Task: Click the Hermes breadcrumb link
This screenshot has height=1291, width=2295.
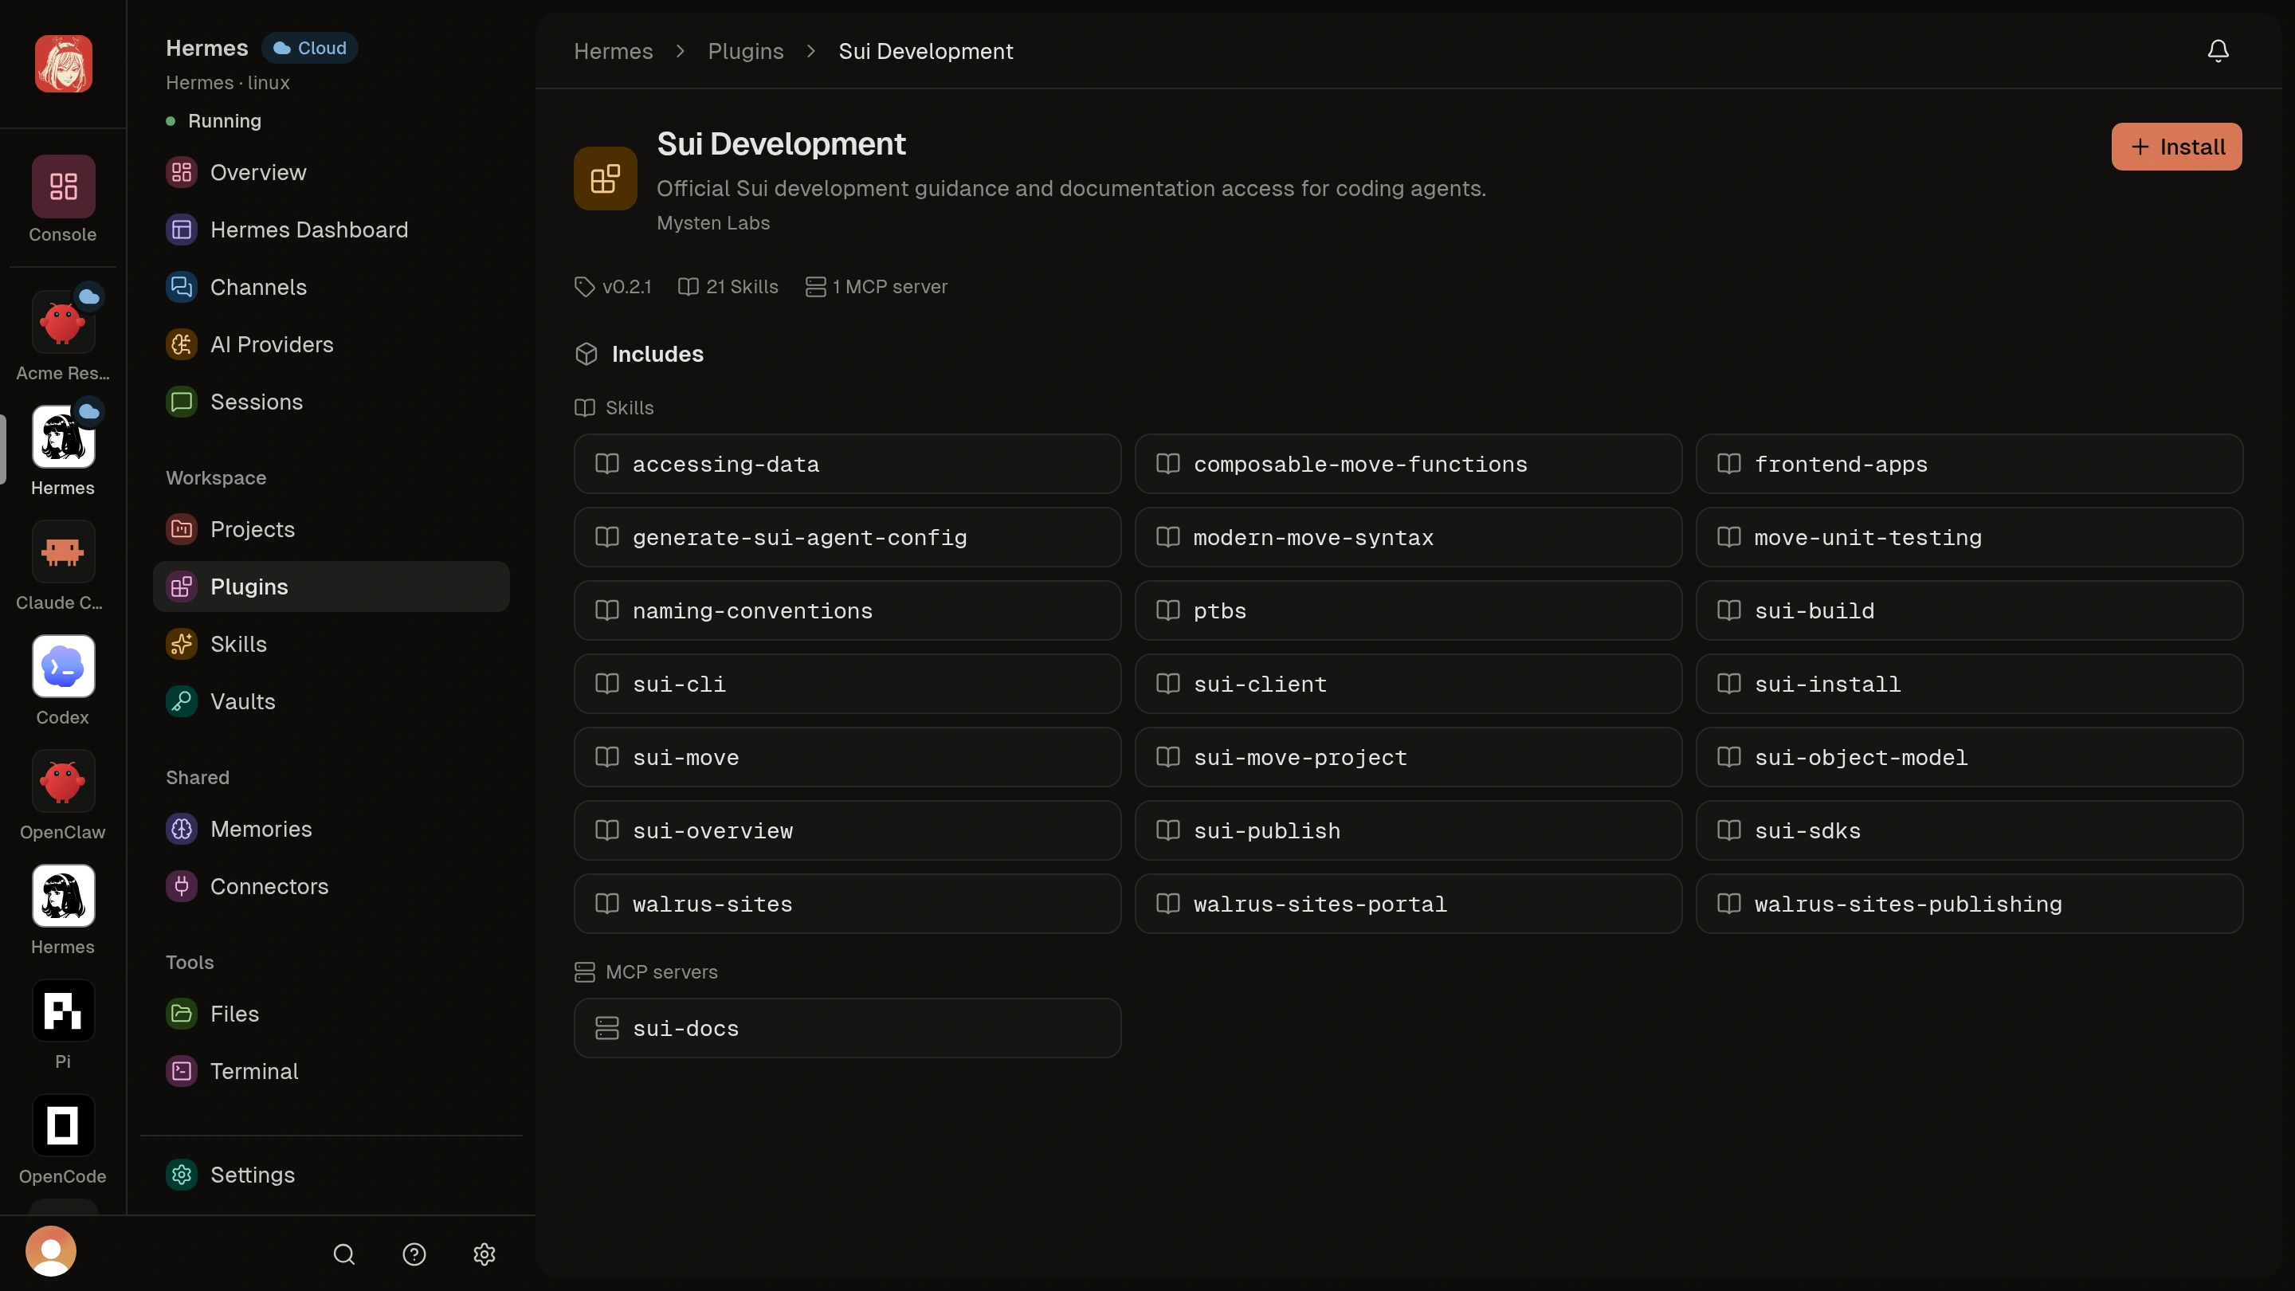Action: pyautogui.click(x=613, y=51)
